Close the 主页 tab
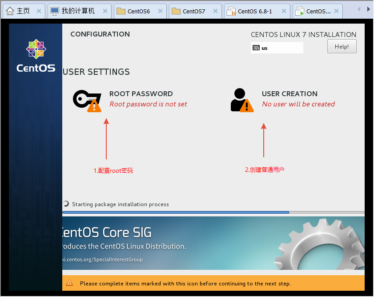Viewport: 374px width, 297px height. coord(39,11)
